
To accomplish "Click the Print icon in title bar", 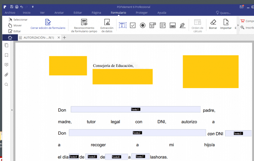I will pos(17,7).
